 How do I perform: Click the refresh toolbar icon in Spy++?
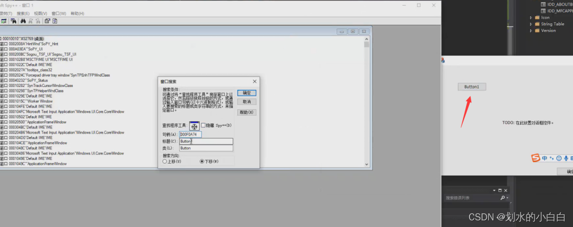[x=55, y=21]
